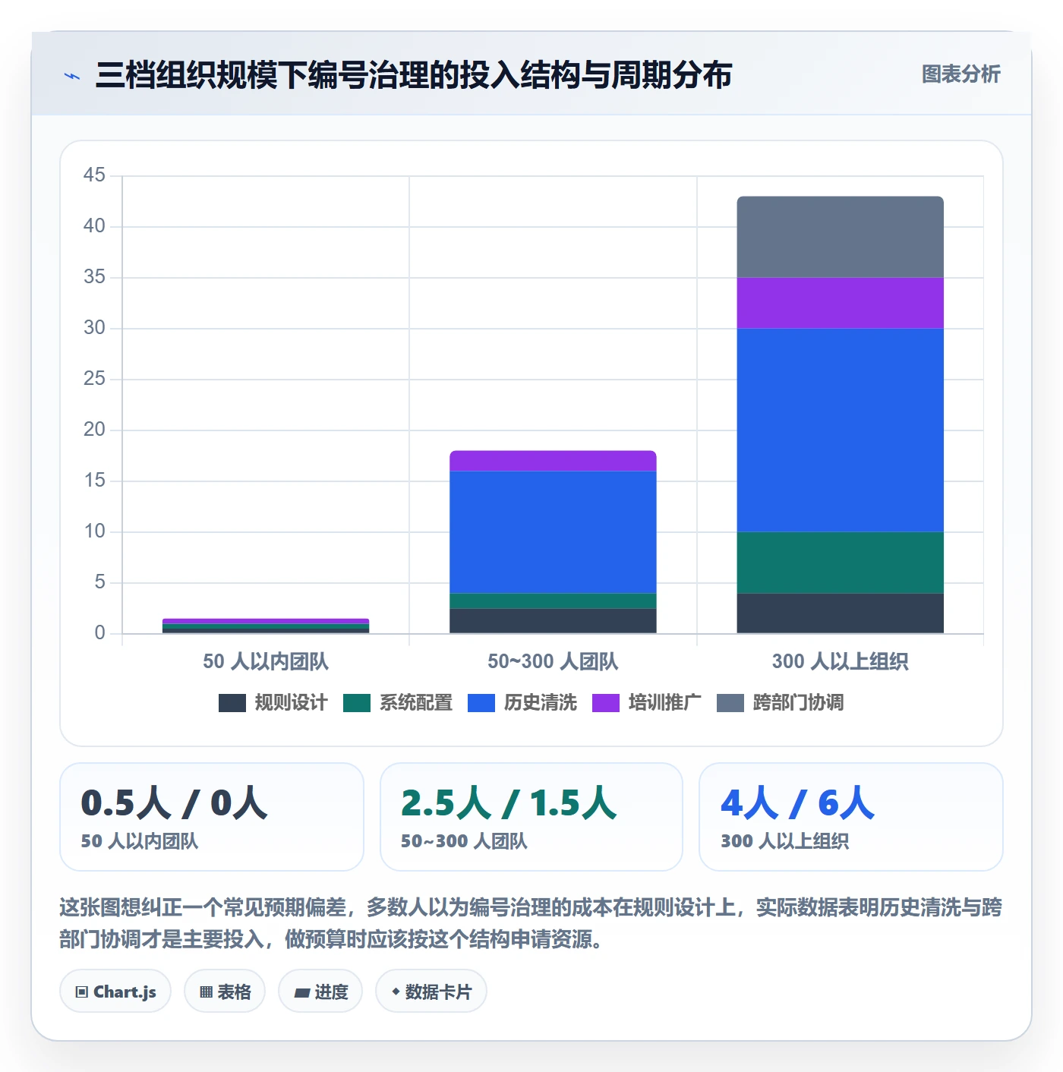Click the x-axis label 300 人以上组织
1063x1072 pixels.
click(x=841, y=661)
